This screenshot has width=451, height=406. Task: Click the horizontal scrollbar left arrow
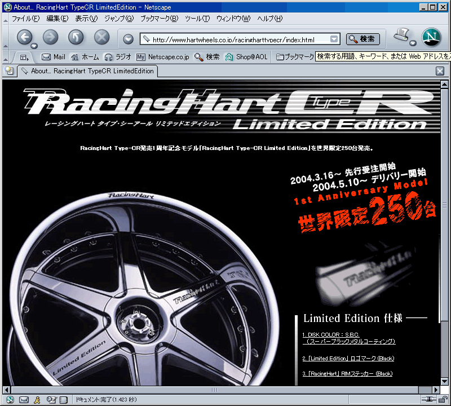point(7,390)
